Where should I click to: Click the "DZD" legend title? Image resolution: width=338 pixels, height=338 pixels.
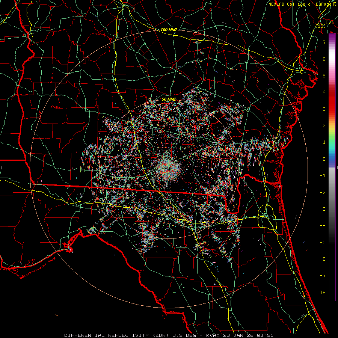(x=330, y=23)
